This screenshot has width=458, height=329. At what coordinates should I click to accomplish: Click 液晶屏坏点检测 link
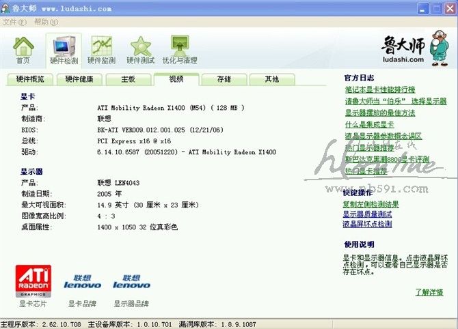pos(368,224)
